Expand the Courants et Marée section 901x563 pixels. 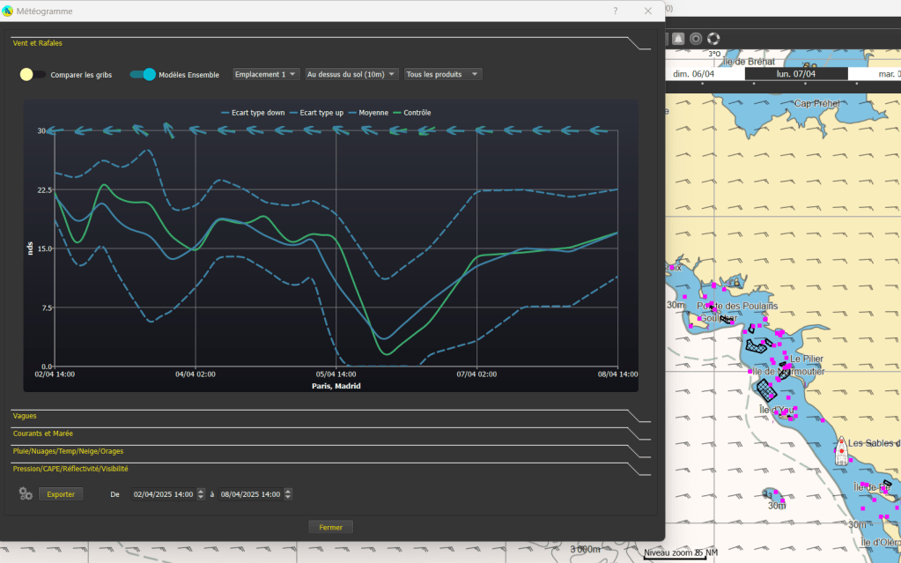coord(42,433)
